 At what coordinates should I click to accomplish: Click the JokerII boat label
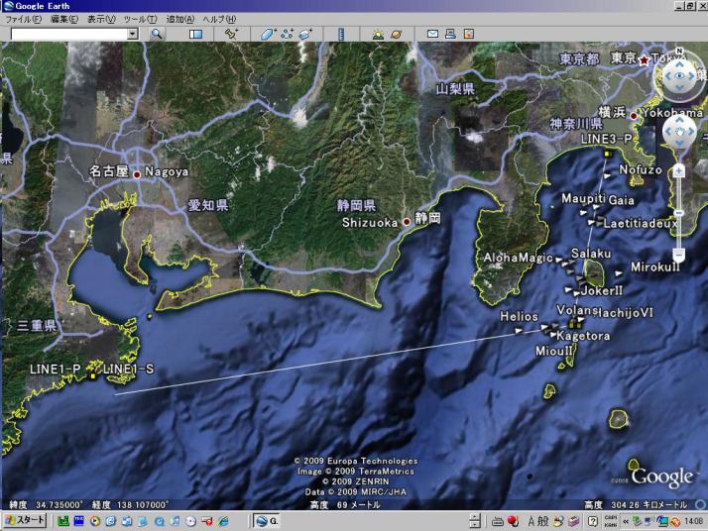click(602, 290)
